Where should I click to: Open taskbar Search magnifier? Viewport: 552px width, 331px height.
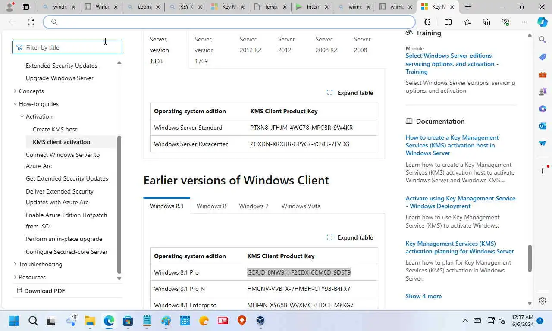[x=33, y=321]
